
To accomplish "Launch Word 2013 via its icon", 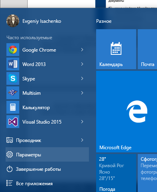I will (13, 64).
